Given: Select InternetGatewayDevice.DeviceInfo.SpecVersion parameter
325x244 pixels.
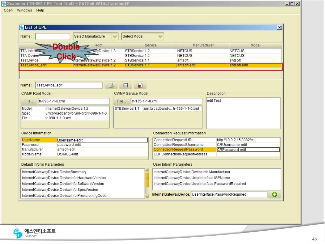Looking at the screenshot, I should click(x=60, y=190).
